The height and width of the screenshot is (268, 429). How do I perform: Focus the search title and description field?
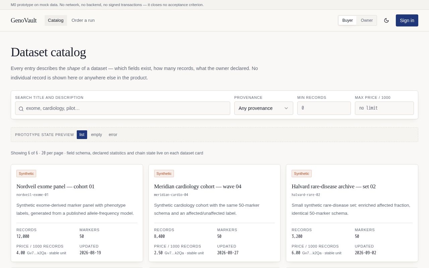123,108
